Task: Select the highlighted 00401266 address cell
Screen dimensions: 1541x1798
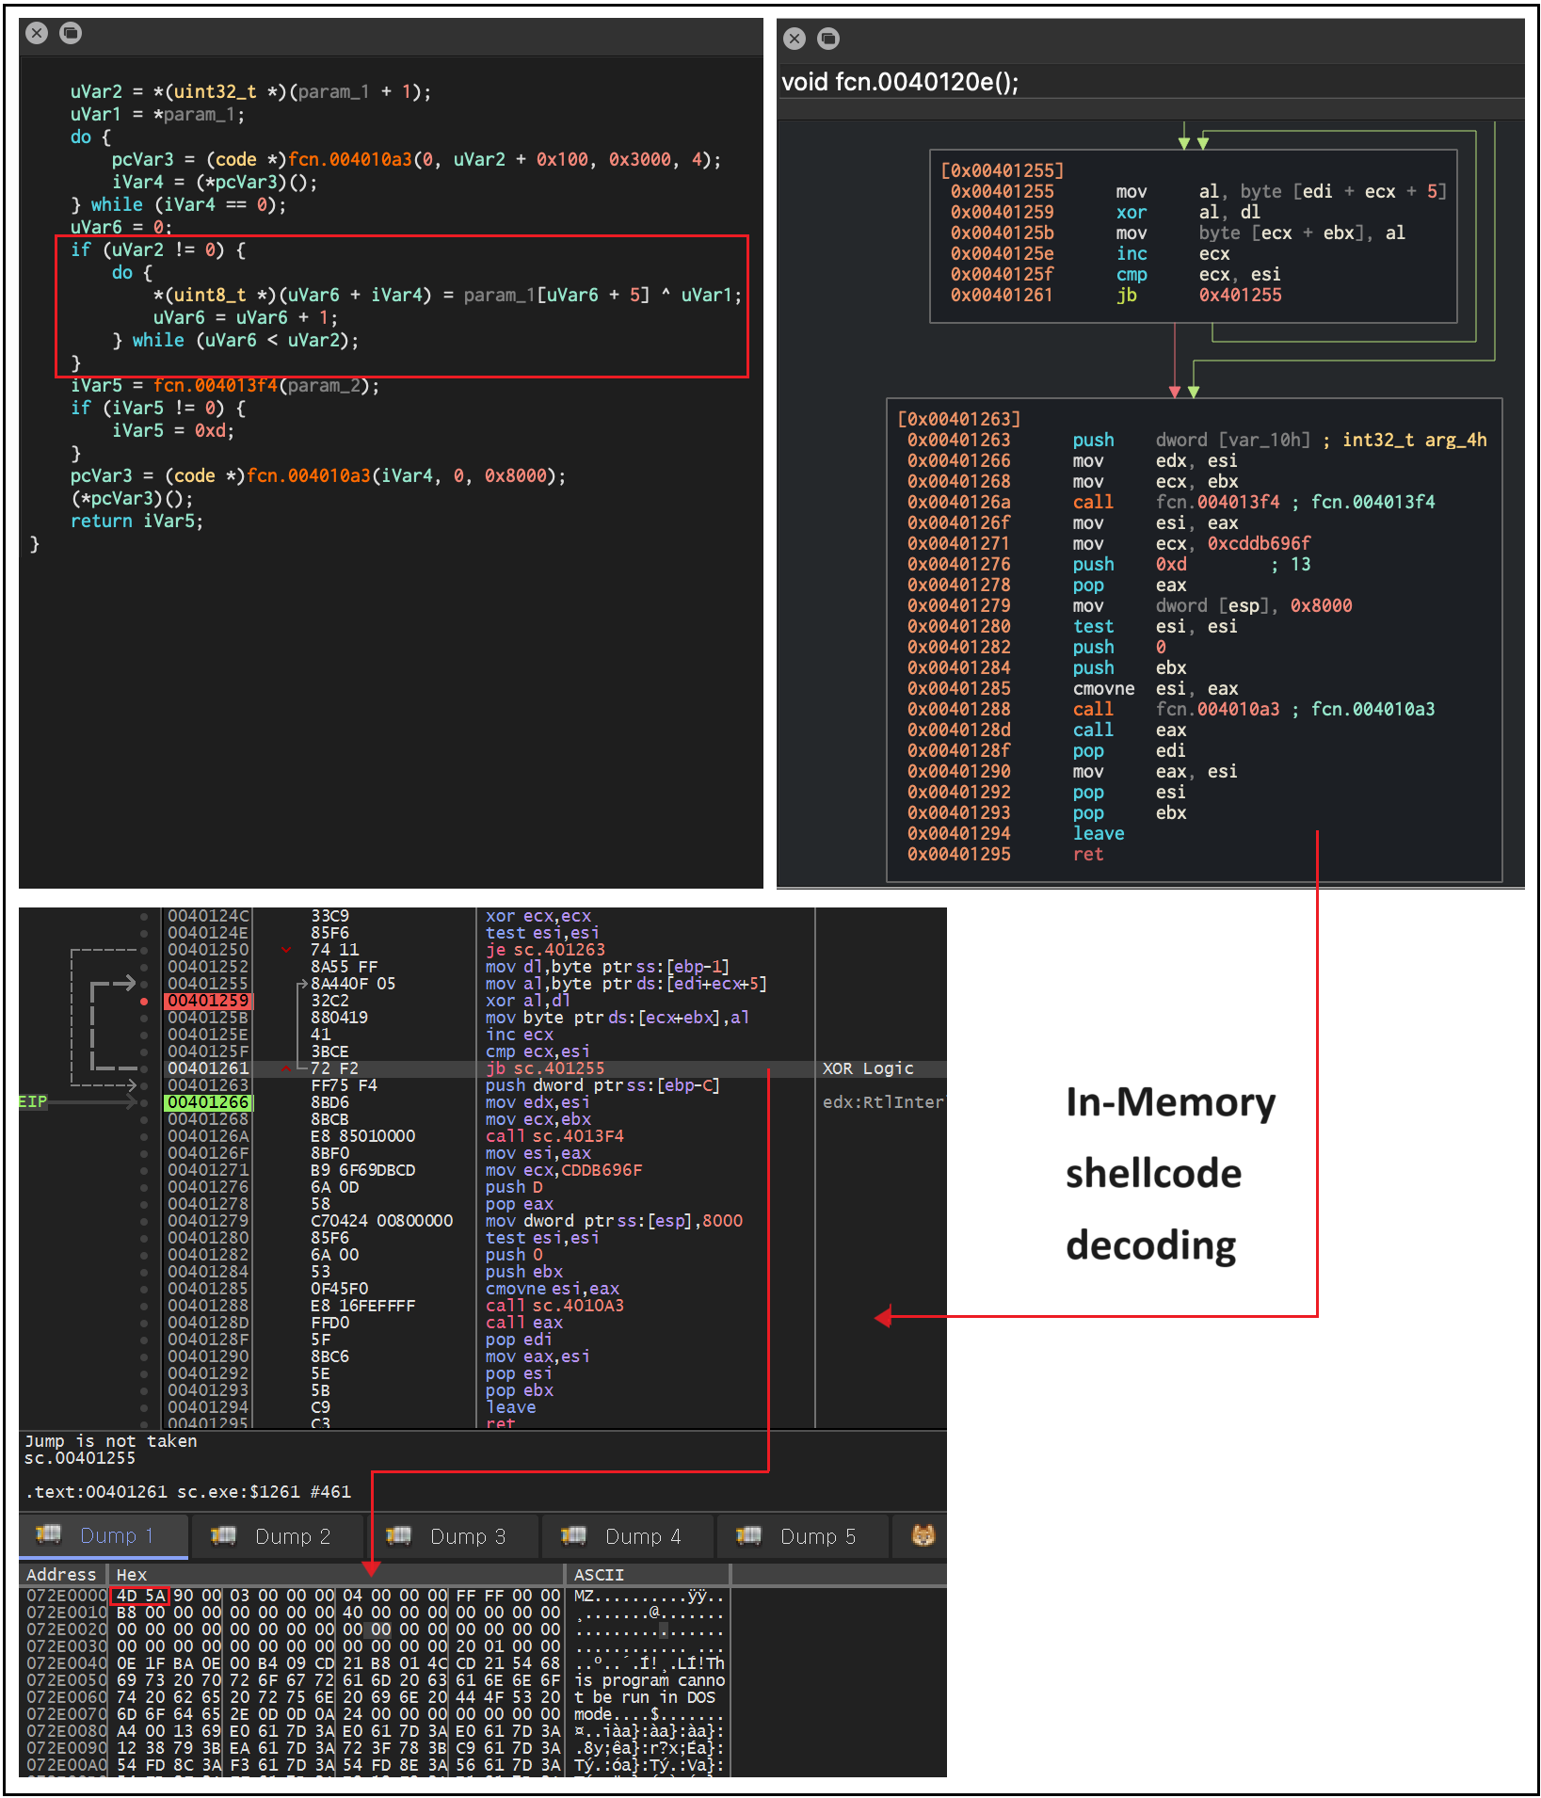Action: (x=208, y=1102)
